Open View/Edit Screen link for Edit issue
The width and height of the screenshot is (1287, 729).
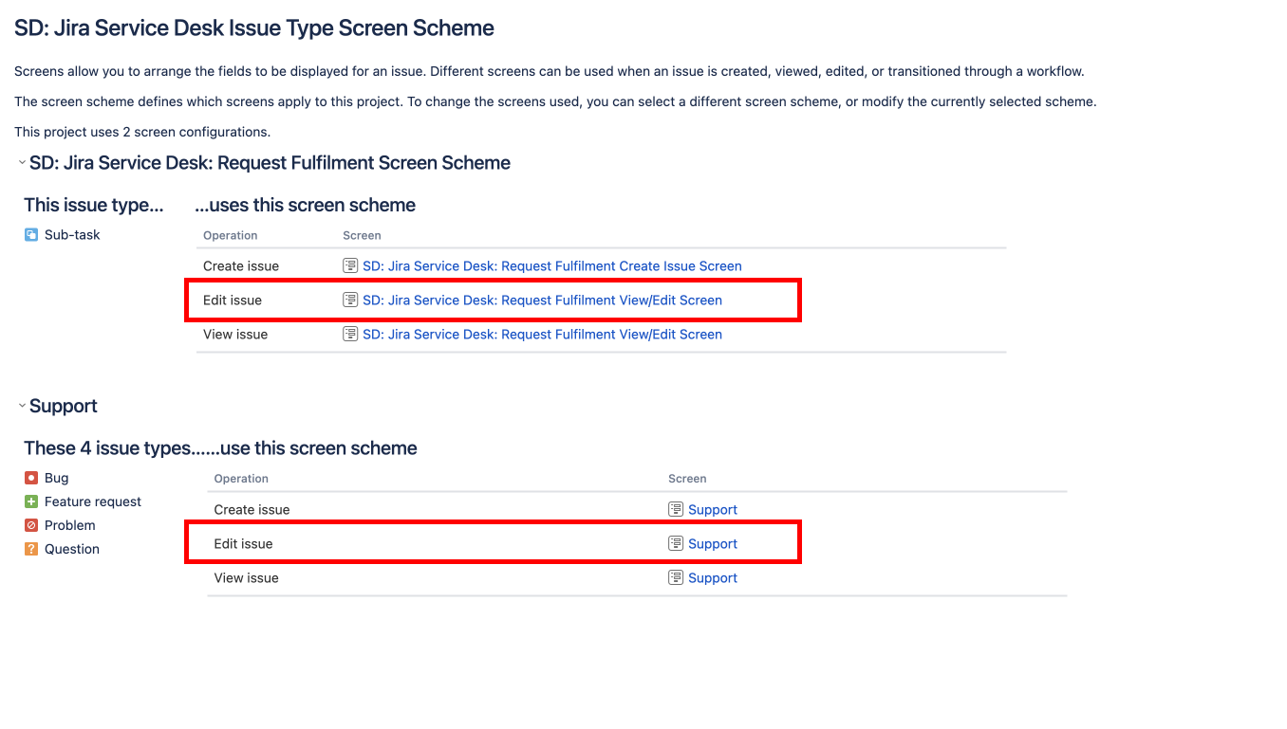(542, 301)
